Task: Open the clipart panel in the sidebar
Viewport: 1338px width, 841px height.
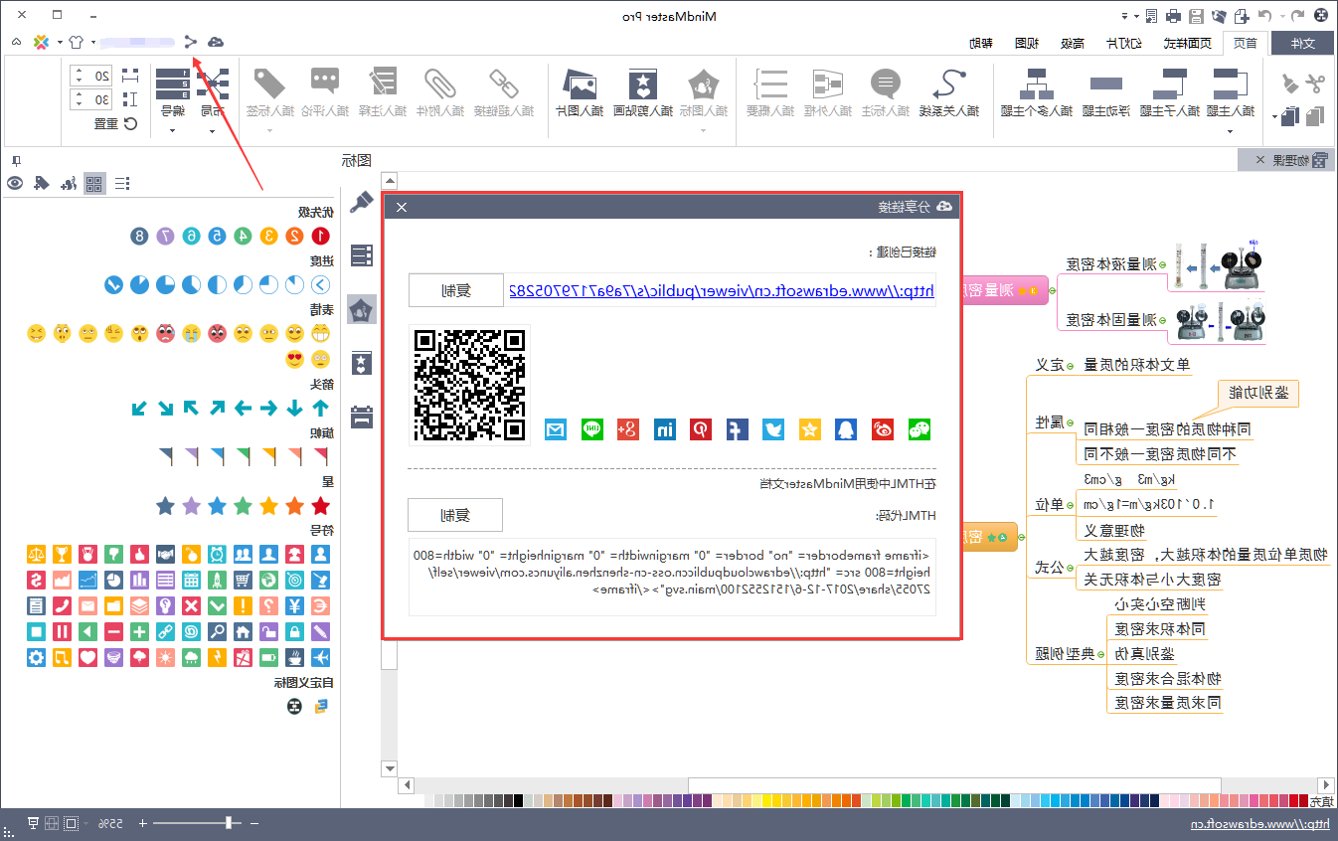Action: click(x=362, y=362)
